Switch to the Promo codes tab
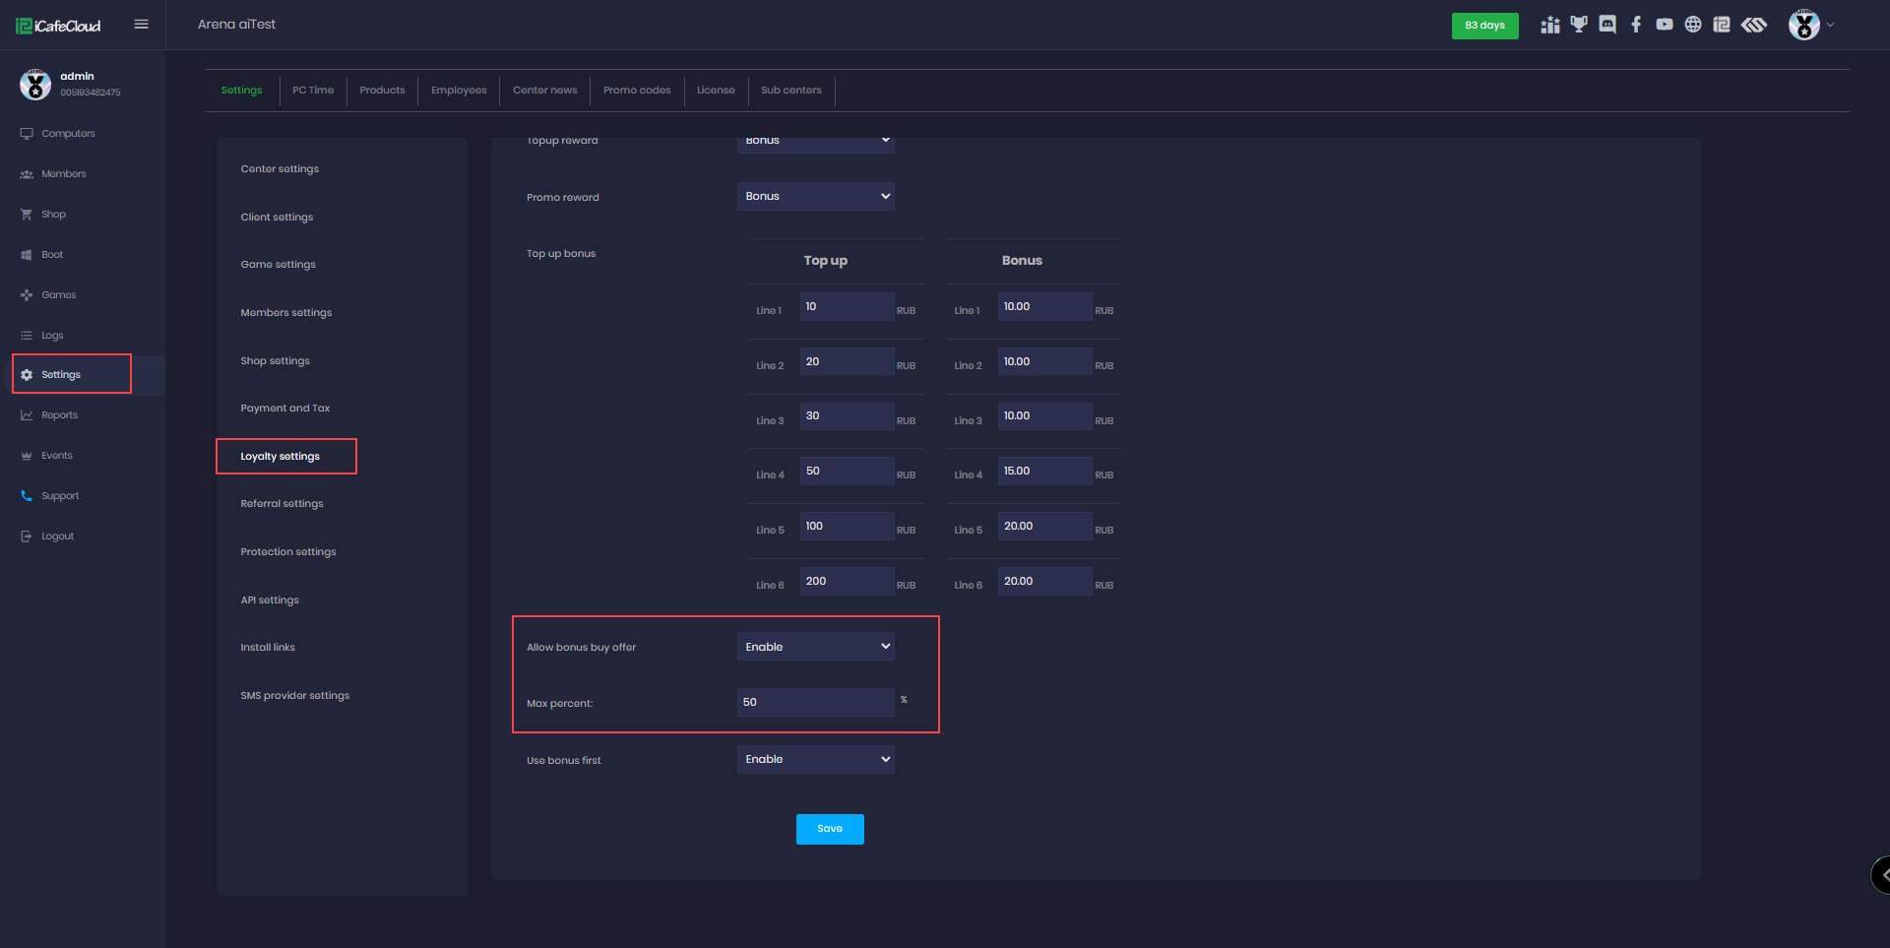 coord(637,91)
